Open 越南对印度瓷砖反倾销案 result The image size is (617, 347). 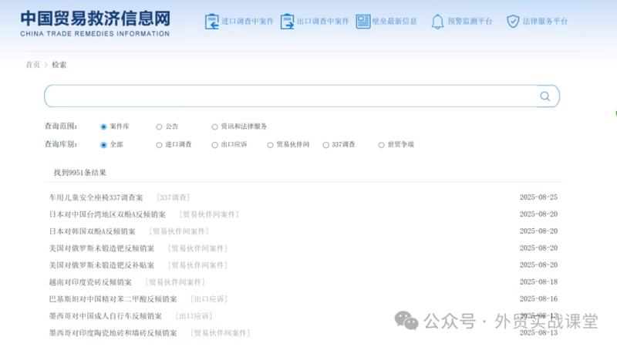click(90, 282)
